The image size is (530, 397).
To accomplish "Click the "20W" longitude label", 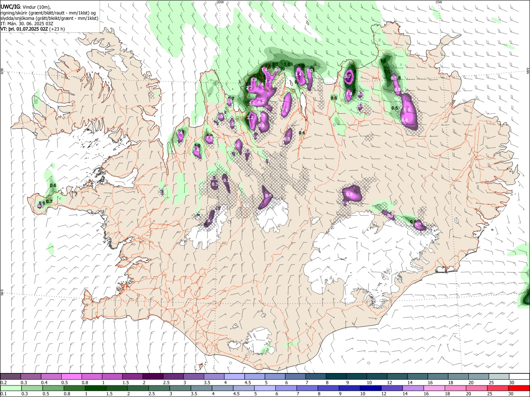I will click(x=220, y=2).
